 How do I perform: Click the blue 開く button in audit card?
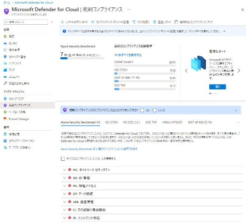[x=218, y=86]
